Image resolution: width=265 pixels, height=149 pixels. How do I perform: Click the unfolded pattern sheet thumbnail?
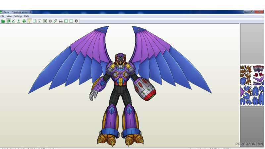tap(252, 85)
